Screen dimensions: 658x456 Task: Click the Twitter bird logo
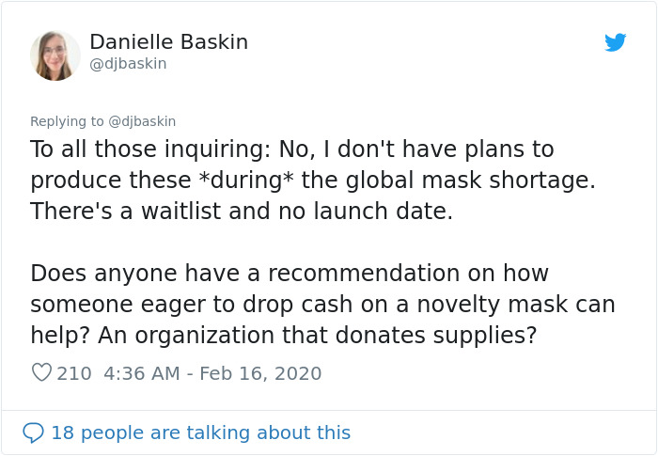coord(615,42)
